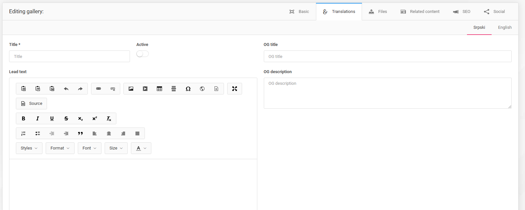Open the Size dropdown

(x=116, y=148)
